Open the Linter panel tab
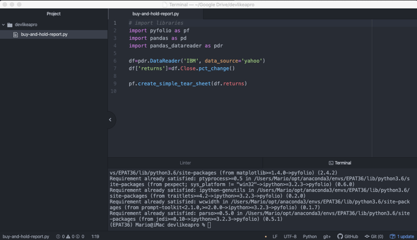The image size is (417, 240). point(185,163)
